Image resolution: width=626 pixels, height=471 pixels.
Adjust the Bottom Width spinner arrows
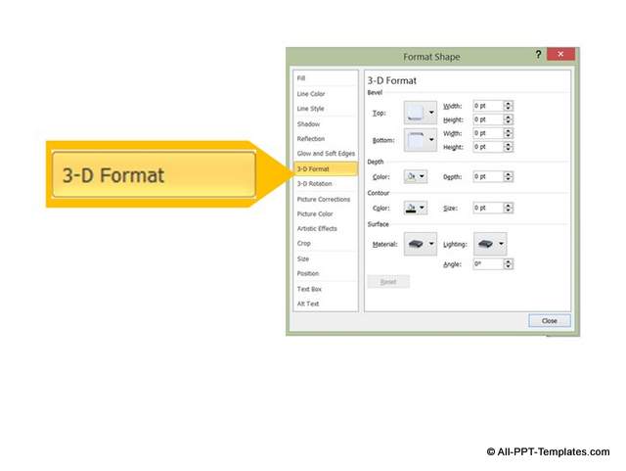coord(509,133)
